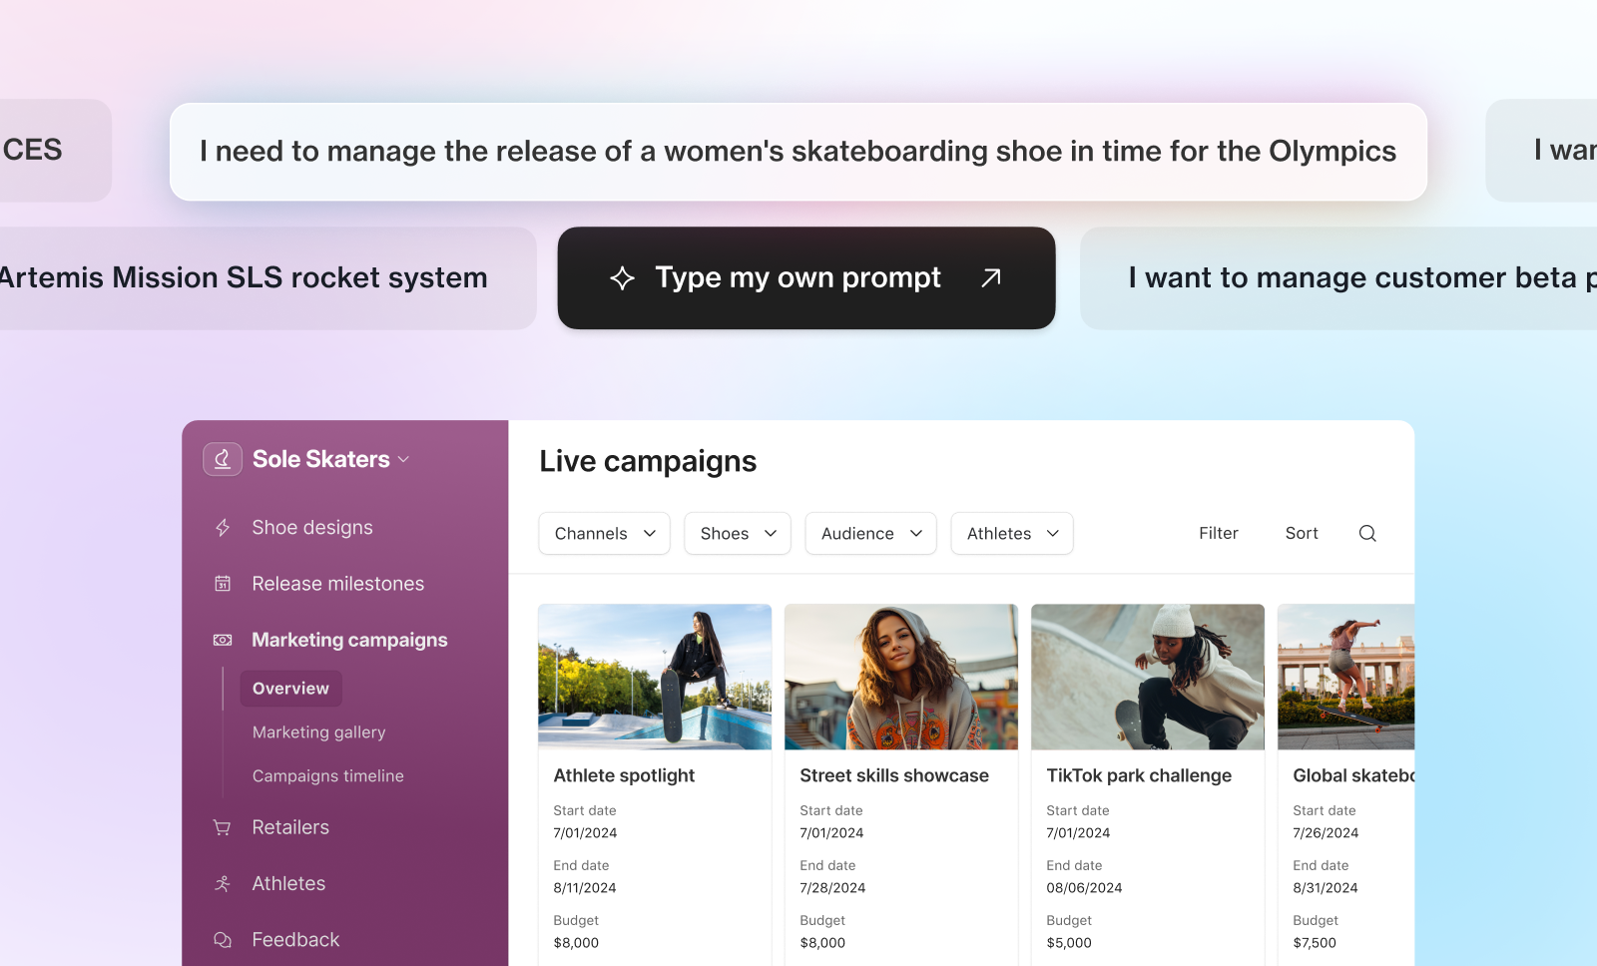
Task: Click the Release milestones calendar icon
Action: [x=222, y=583]
